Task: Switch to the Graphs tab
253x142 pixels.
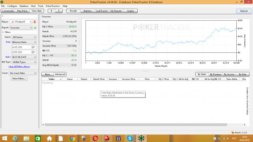Action: pos(130,11)
